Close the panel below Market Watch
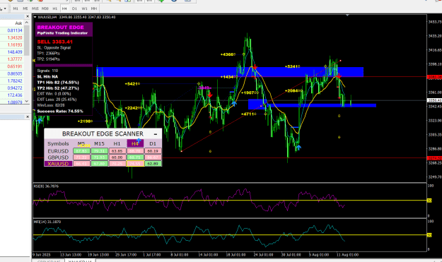Screen dimensions: 442x262 (28, 117)
